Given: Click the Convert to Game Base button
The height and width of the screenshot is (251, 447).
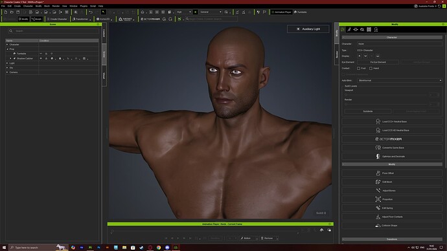Looking at the screenshot, I should (392, 147).
